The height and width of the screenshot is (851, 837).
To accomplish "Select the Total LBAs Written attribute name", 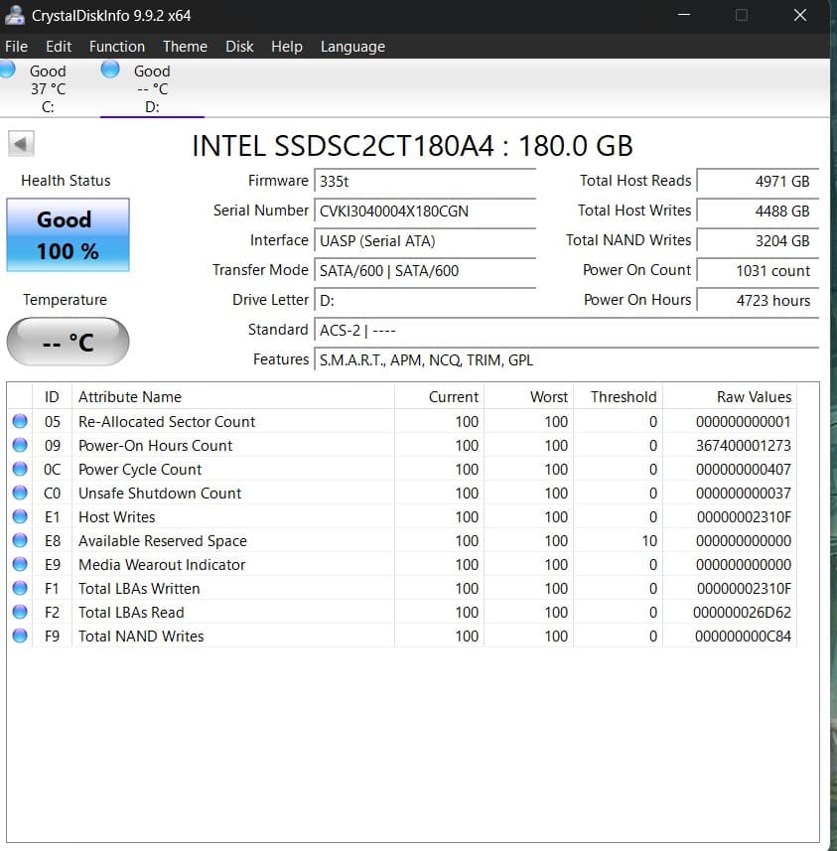I will (x=139, y=589).
